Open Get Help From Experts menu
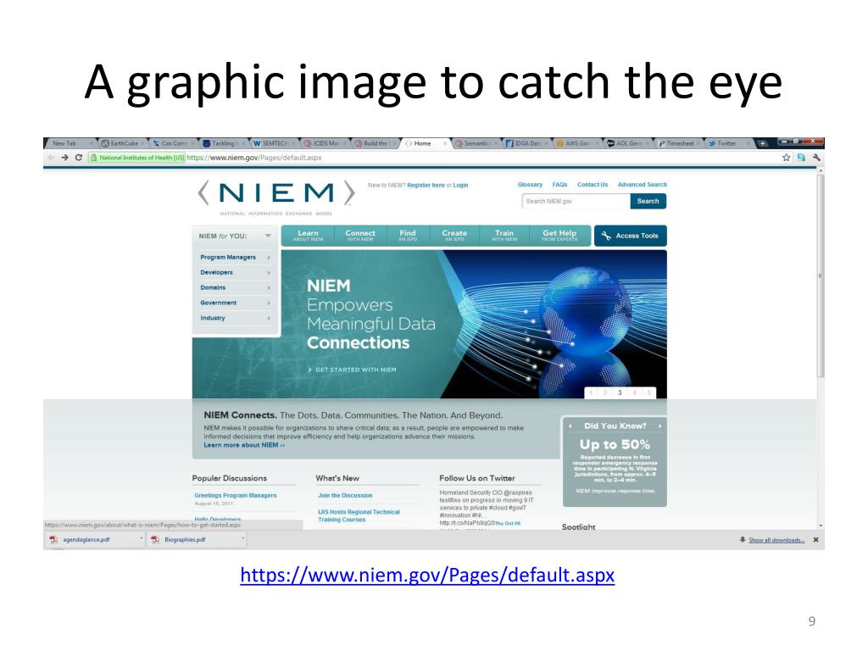Image resolution: width=868 pixels, height=651 pixels. 559,236
